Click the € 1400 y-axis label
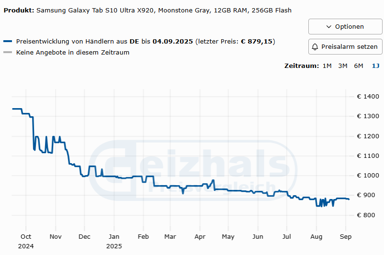 368,97
